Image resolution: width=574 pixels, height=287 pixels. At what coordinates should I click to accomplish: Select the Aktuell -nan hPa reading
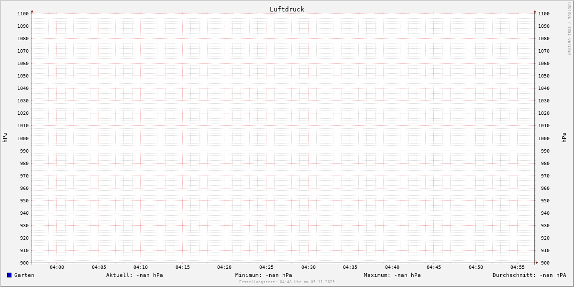(x=134, y=275)
